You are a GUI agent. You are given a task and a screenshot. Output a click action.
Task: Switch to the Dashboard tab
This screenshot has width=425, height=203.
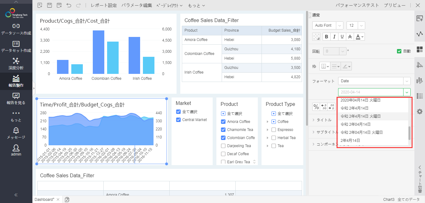tap(44, 199)
